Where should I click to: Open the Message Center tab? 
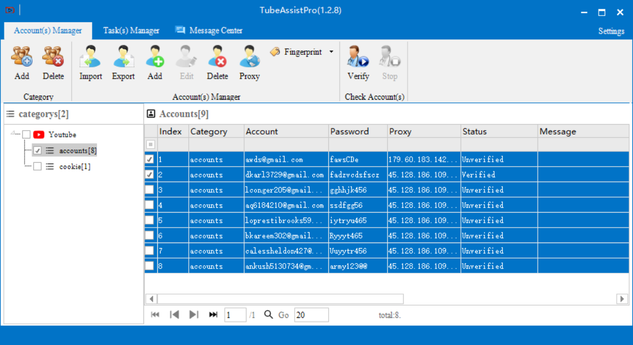click(209, 30)
